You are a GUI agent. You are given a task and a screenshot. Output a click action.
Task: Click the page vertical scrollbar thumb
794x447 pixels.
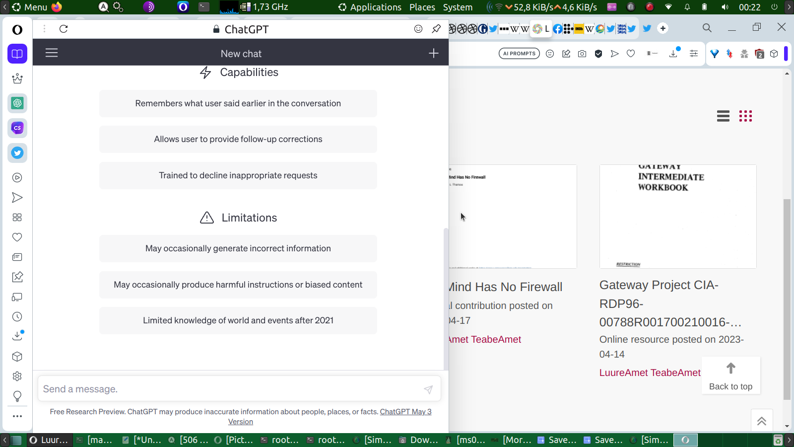(x=787, y=299)
